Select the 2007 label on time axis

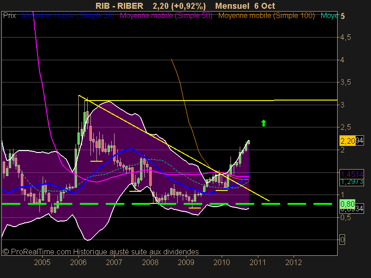[114, 262]
